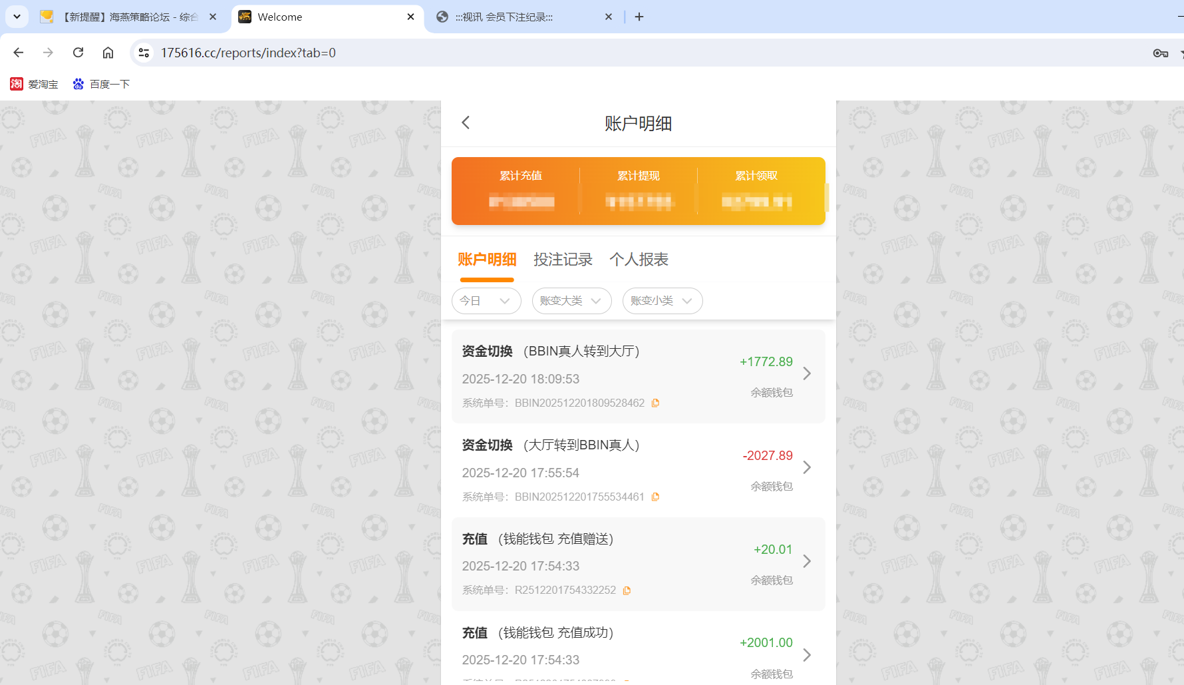Click the saved passwords key icon

[x=1160, y=53]
